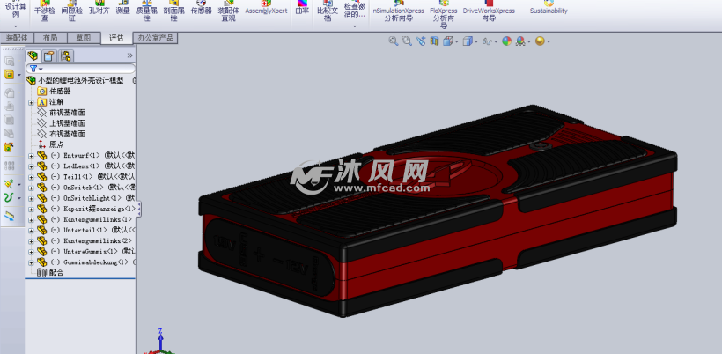Click Previous View icon
The width and height of the screenshot is (722, 354).
(x=420, y=41)
